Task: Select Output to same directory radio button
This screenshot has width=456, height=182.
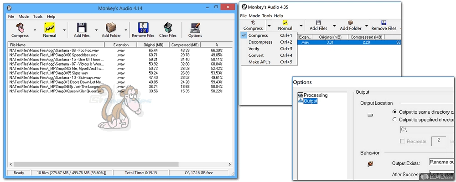Action: [x=394, y=112]
